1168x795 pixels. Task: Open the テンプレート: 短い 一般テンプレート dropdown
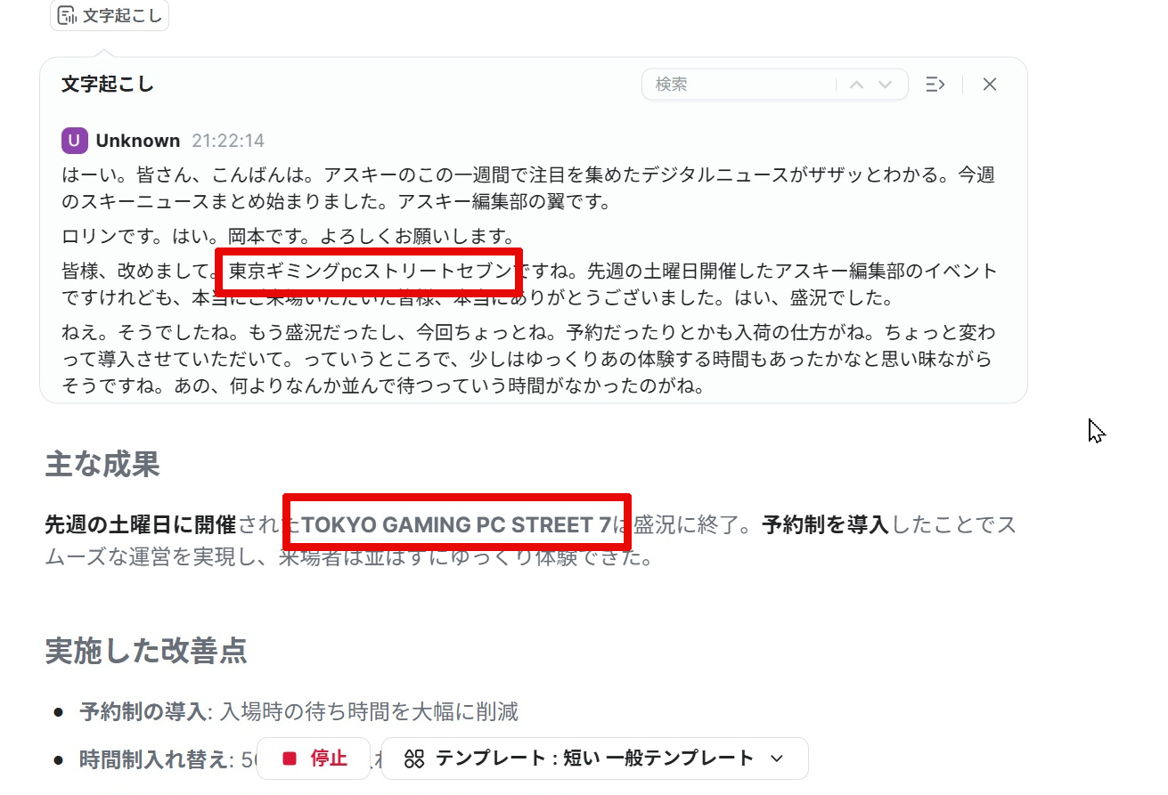pyautogui.click(x=595, y=758)
